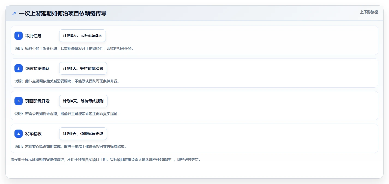Viewport: 389px width, 184px height.
Task: Click the note starting 若需求规则尚未定稿
Action: (x=67, y=114)
